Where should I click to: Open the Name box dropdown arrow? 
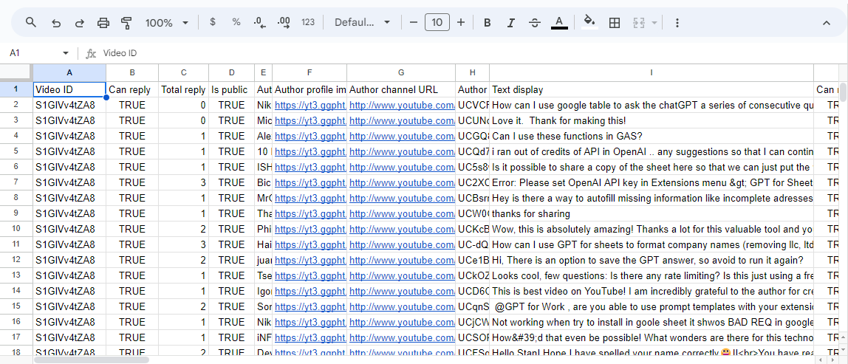click(x=66, y=53)
